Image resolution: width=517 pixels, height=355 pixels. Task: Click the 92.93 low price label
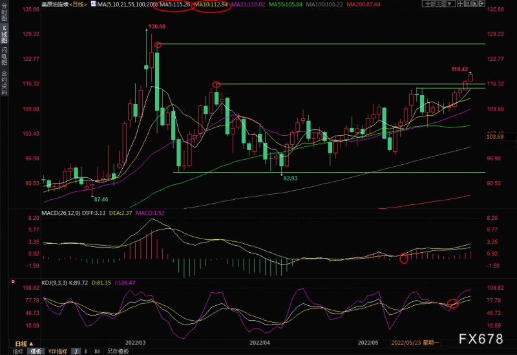point(290,178)
